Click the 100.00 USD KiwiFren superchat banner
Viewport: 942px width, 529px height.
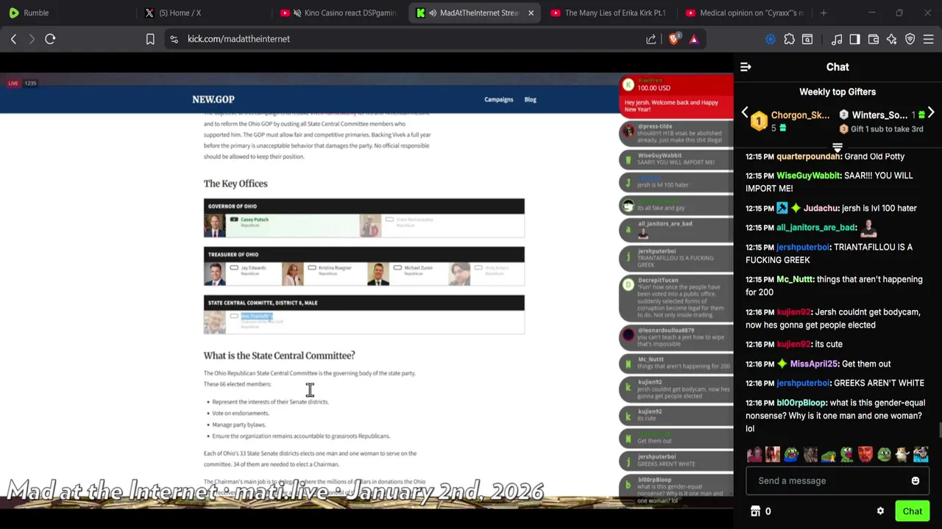pyautogui.click(x=676, y=96)
